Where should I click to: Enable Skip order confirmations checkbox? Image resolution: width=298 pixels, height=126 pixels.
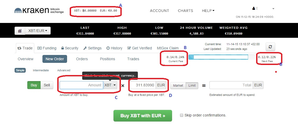[182, 115]
